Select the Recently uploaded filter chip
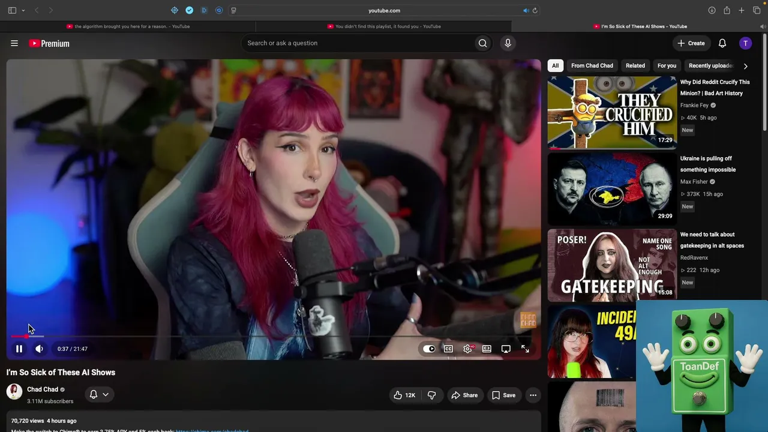Viewport: 768px width, 432px height. click(x=711, y=66)
